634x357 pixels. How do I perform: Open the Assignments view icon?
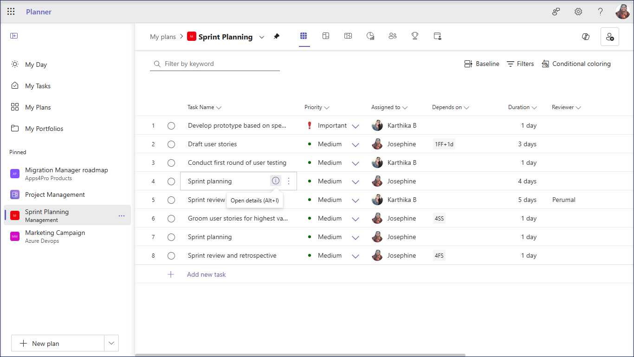(437, 36)
